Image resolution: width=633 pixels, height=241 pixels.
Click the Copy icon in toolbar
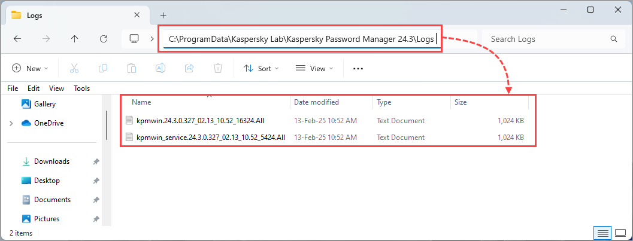pos(103,69)
